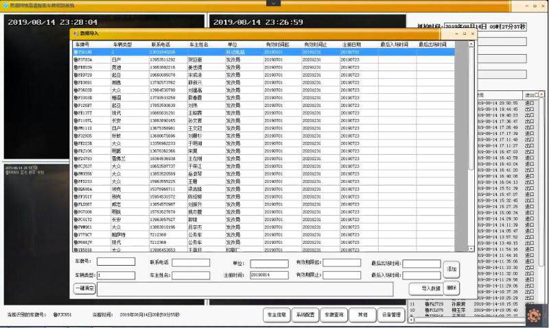Click the 添加 button in the import dialog
Screen dimensions: 549x328
tap(452, 269)
